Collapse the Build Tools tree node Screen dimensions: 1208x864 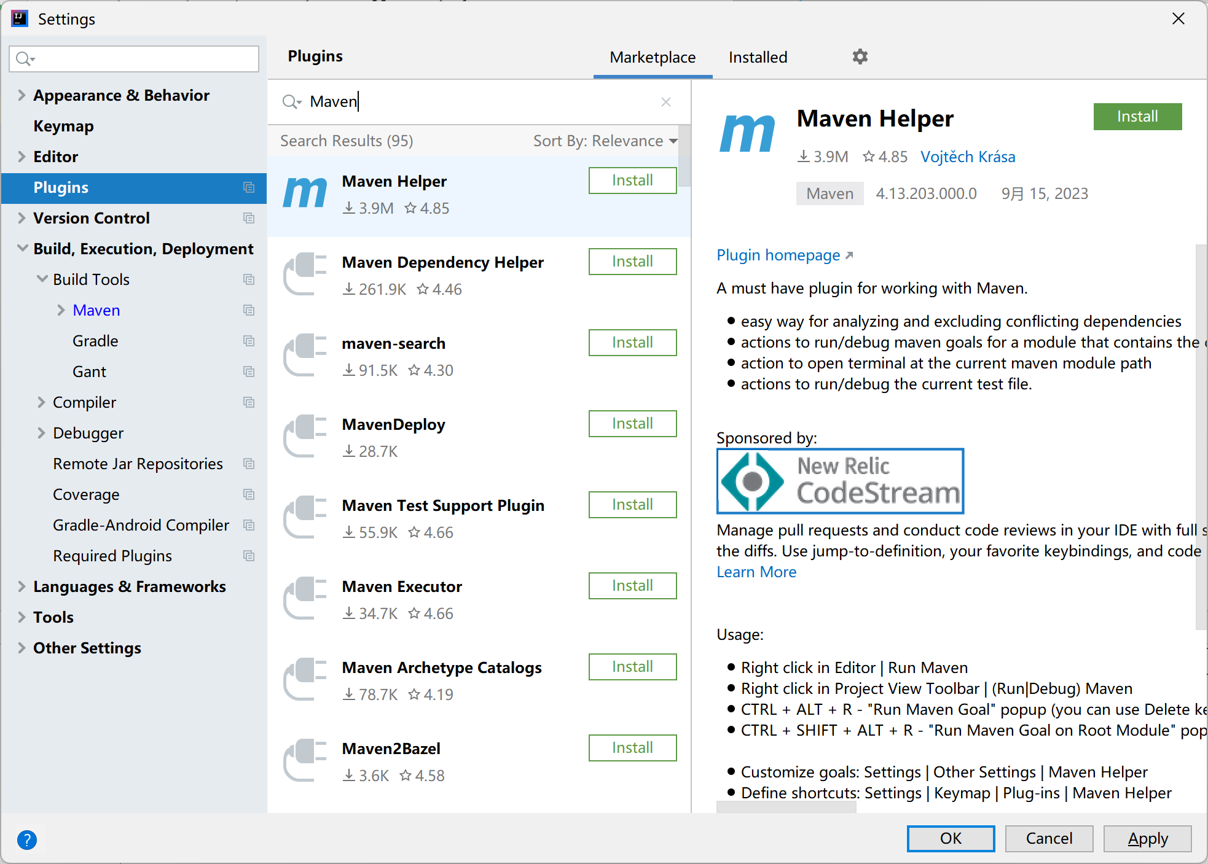[x=42, y=279]
